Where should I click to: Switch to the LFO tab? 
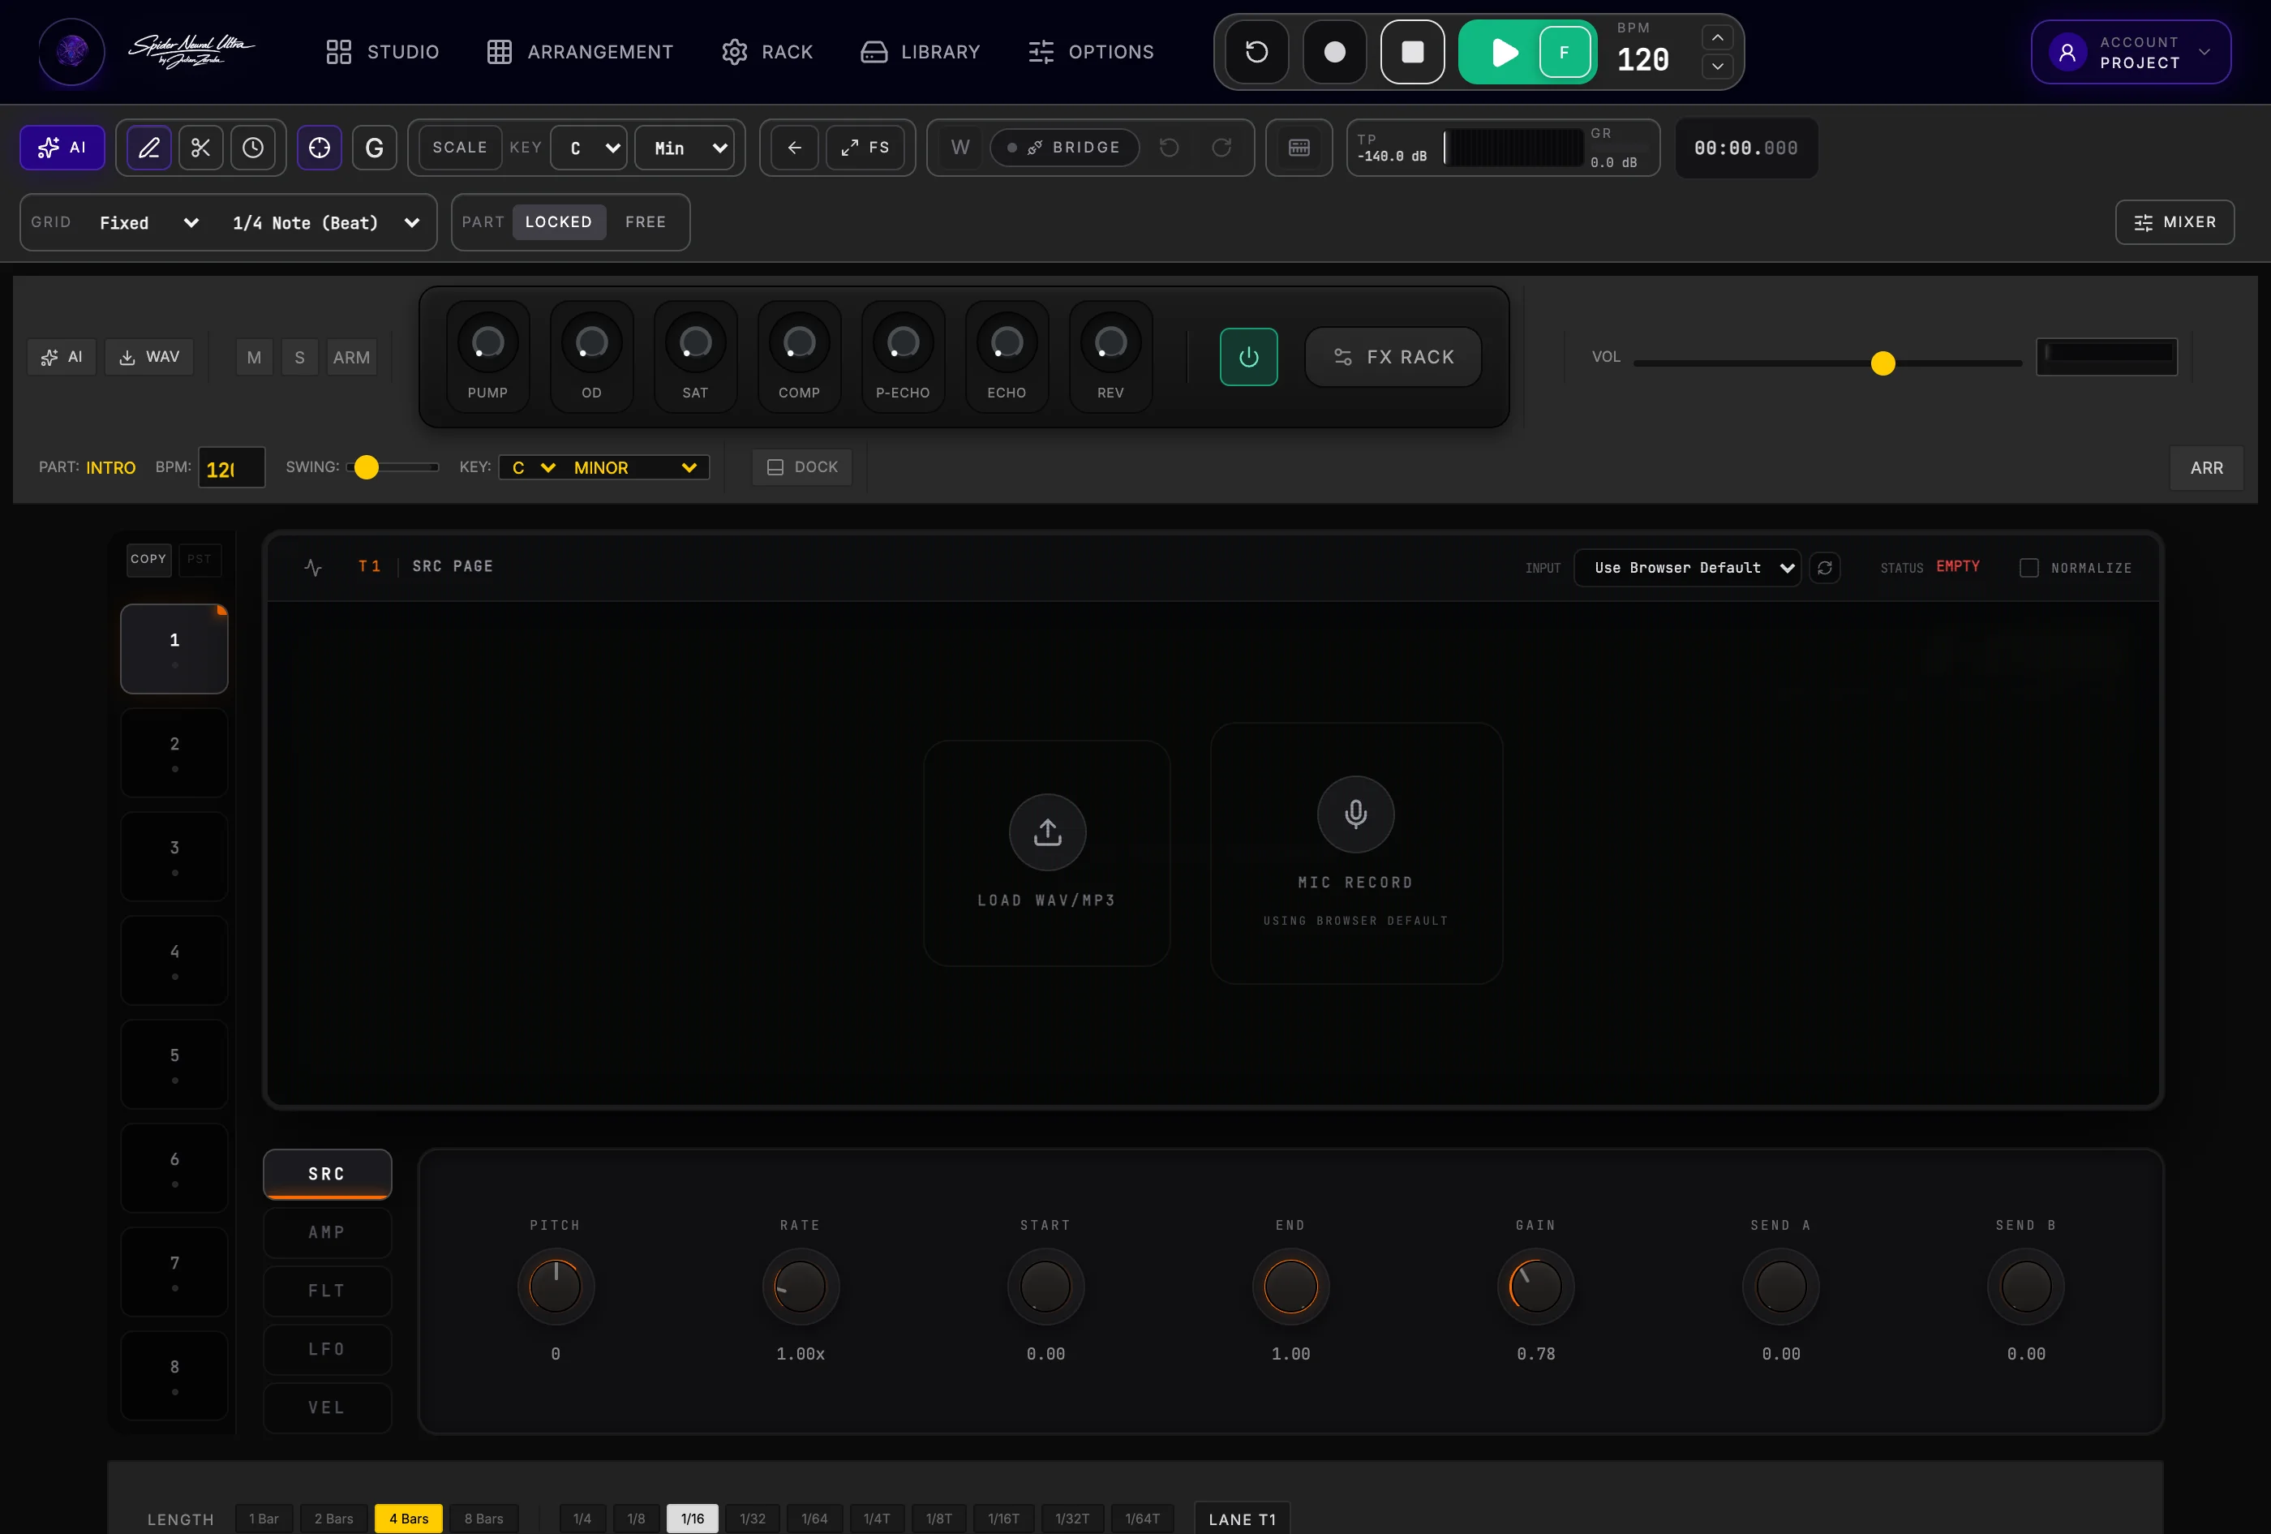click(328, 1349)
